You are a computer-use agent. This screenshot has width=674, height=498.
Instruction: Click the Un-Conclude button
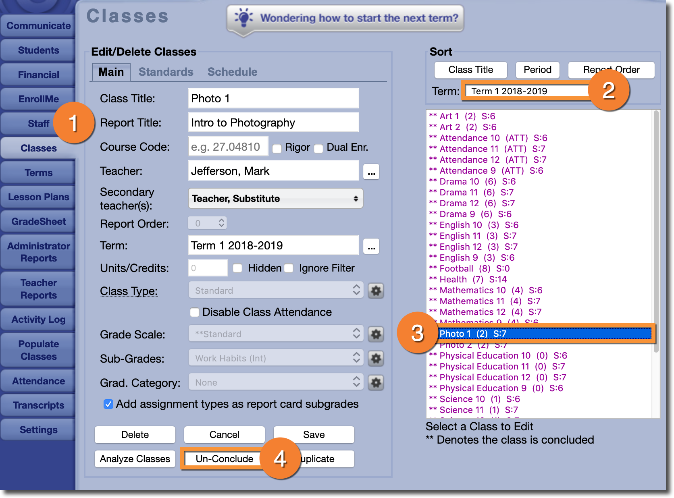click(x=224, y=459)
